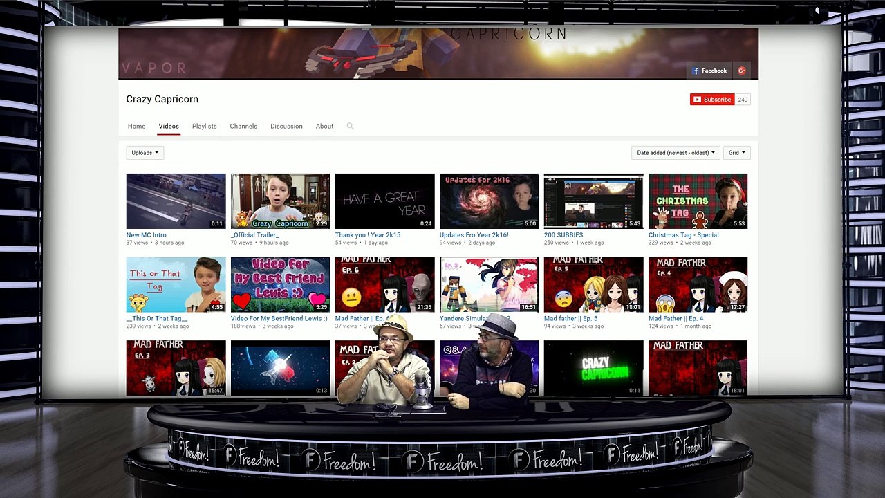The height and width of the screenshot is (498, 885).
Task: Open the Yandere Simulator video thumbnail
Action: coord(489,285)
